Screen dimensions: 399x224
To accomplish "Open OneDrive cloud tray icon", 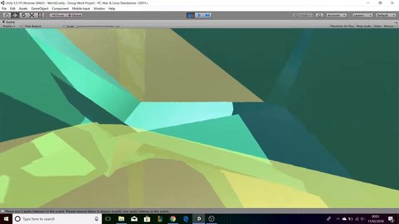I will pyautogui.click(x=344, y=218).
